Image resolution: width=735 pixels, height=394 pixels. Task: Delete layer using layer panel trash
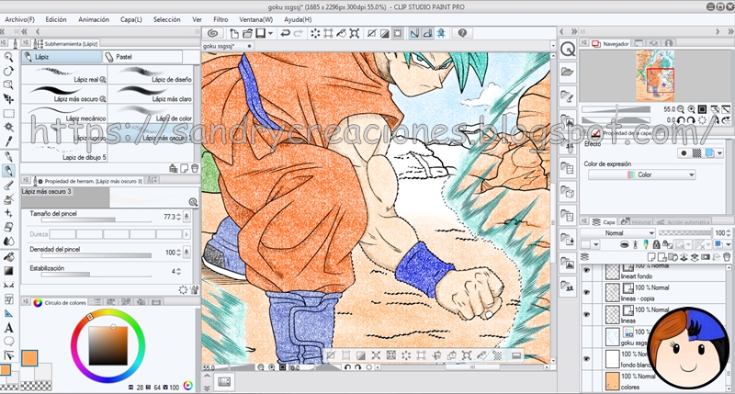(727, 257)
